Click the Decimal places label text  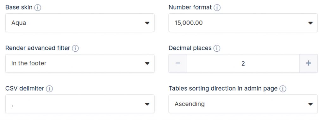click(190, 48)
